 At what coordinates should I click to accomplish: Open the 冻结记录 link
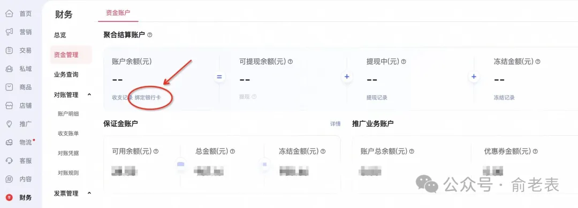[504, 97]
